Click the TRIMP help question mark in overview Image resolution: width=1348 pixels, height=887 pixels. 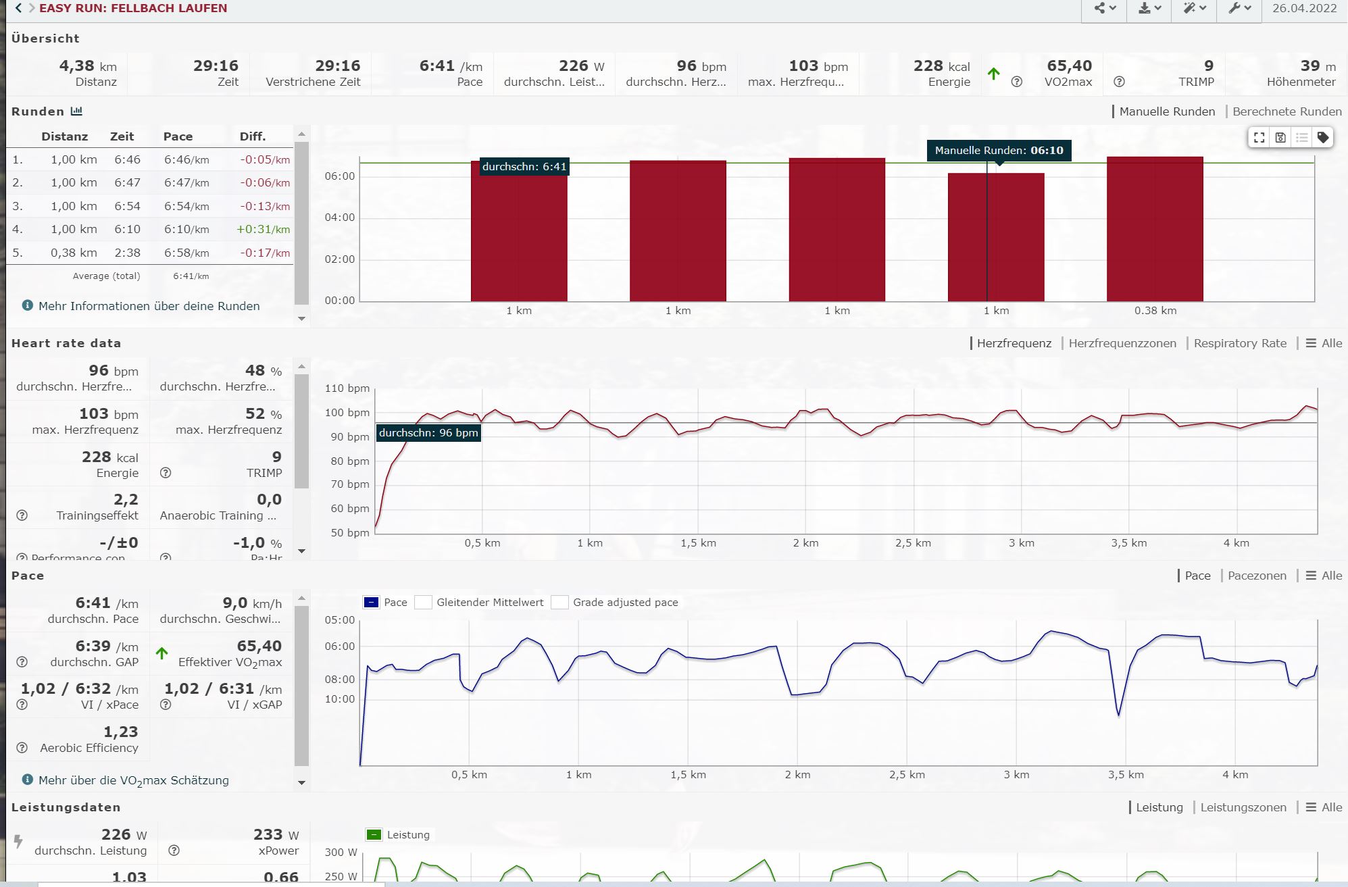tap(1119, 82)
